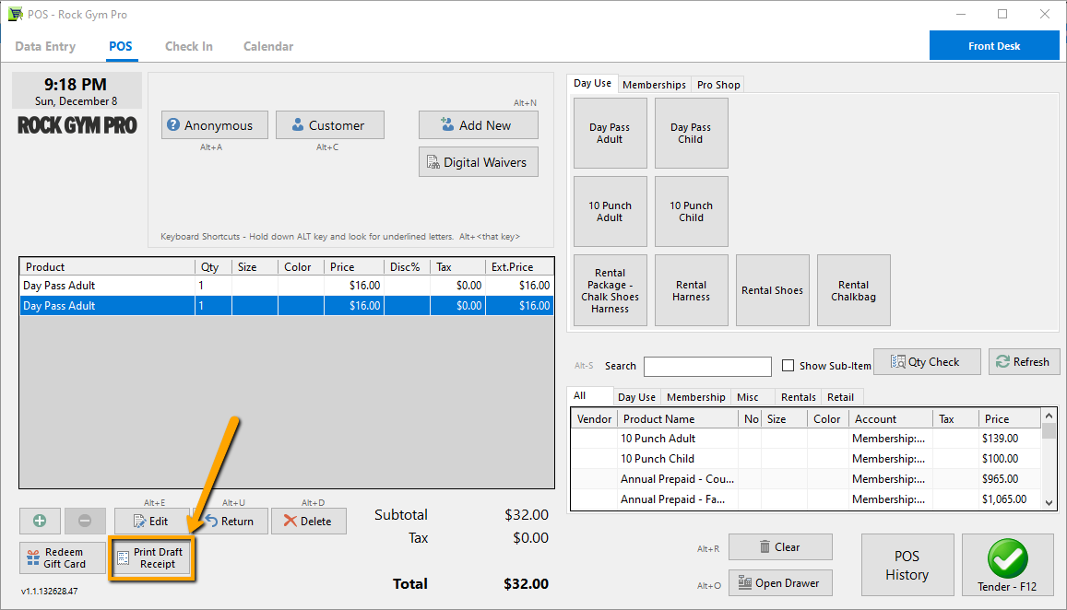This screenshot has width=1067, height=610.
Task: Click the Rock Gym Pro title bar icon
Action: (15, 14)
